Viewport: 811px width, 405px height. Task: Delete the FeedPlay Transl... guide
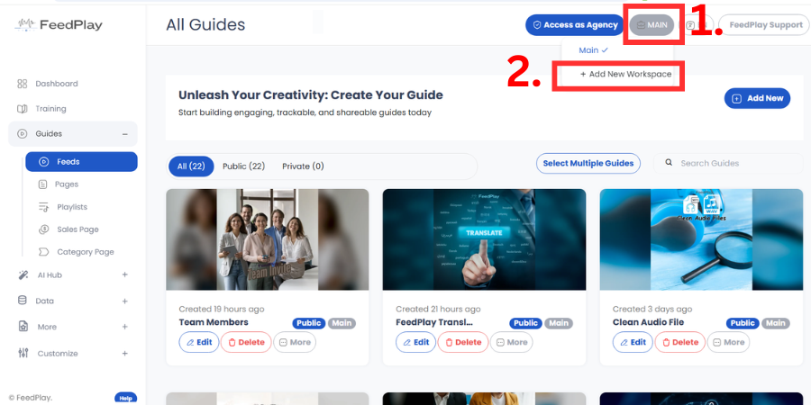pos(463,342)
